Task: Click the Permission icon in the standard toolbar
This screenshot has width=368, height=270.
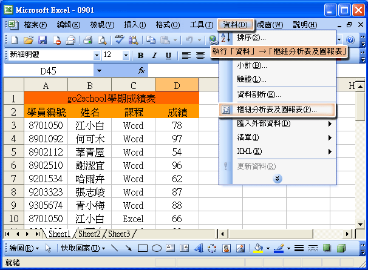Action: tap(56, 40)
